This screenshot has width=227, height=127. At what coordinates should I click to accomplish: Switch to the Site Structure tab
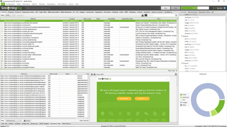click(193, 12)
